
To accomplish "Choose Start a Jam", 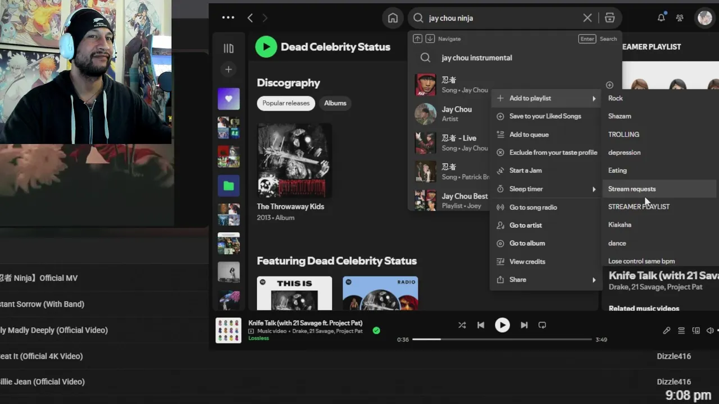I will tap(546, 171).
